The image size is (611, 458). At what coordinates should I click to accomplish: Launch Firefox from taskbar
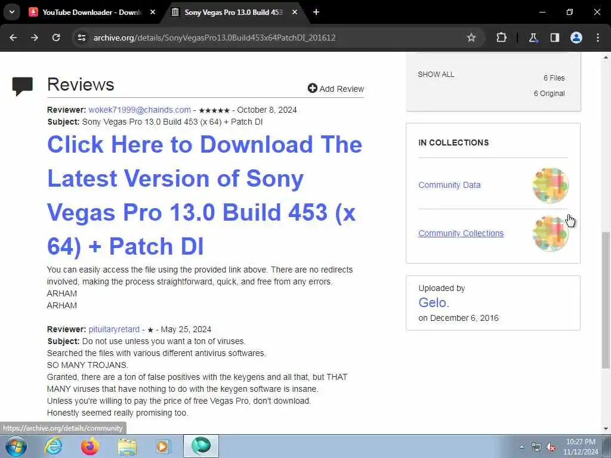click(x=90, y=446)
